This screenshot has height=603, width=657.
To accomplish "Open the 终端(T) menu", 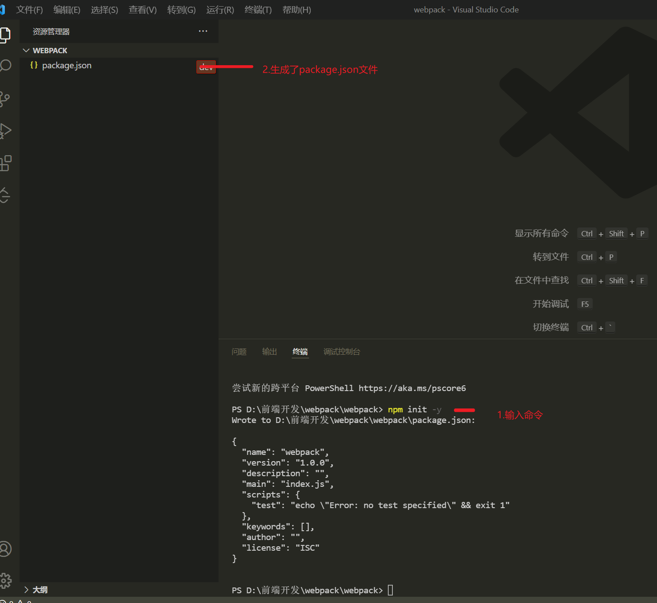I will [258, 10].
